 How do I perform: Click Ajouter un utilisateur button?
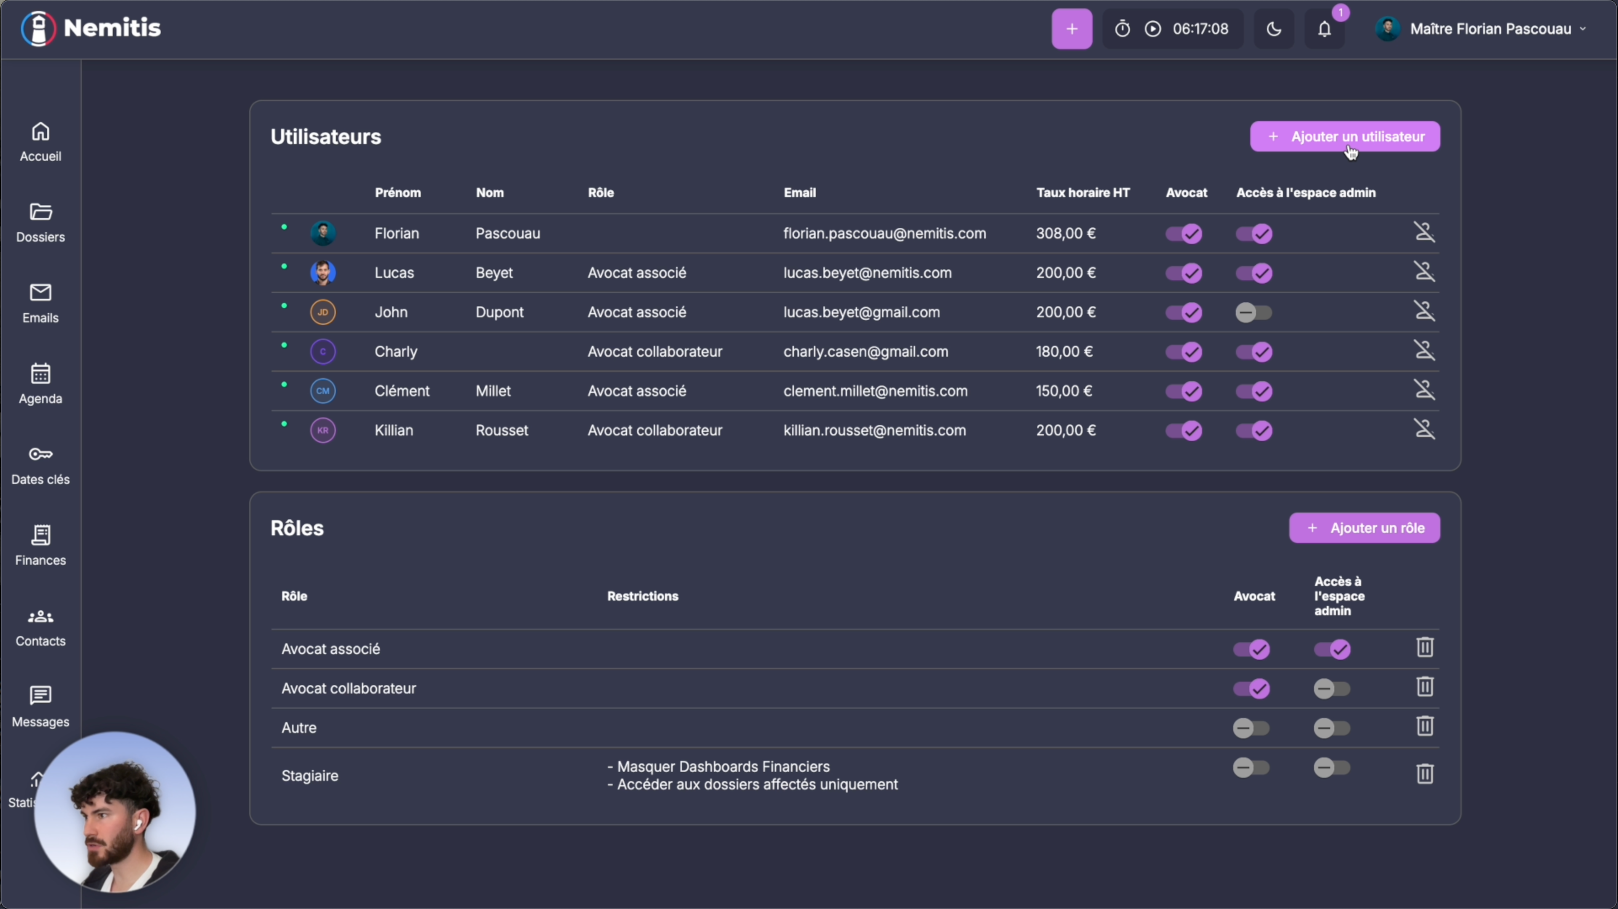click(x=1345, y=136)
